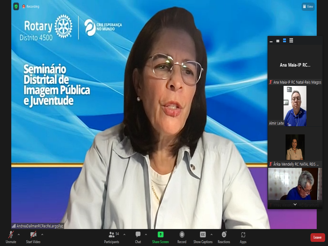Open the chevron menu next to Participants
Image resolution: width=328 pixels, height=246 pixels.
[x=124, y=234]
